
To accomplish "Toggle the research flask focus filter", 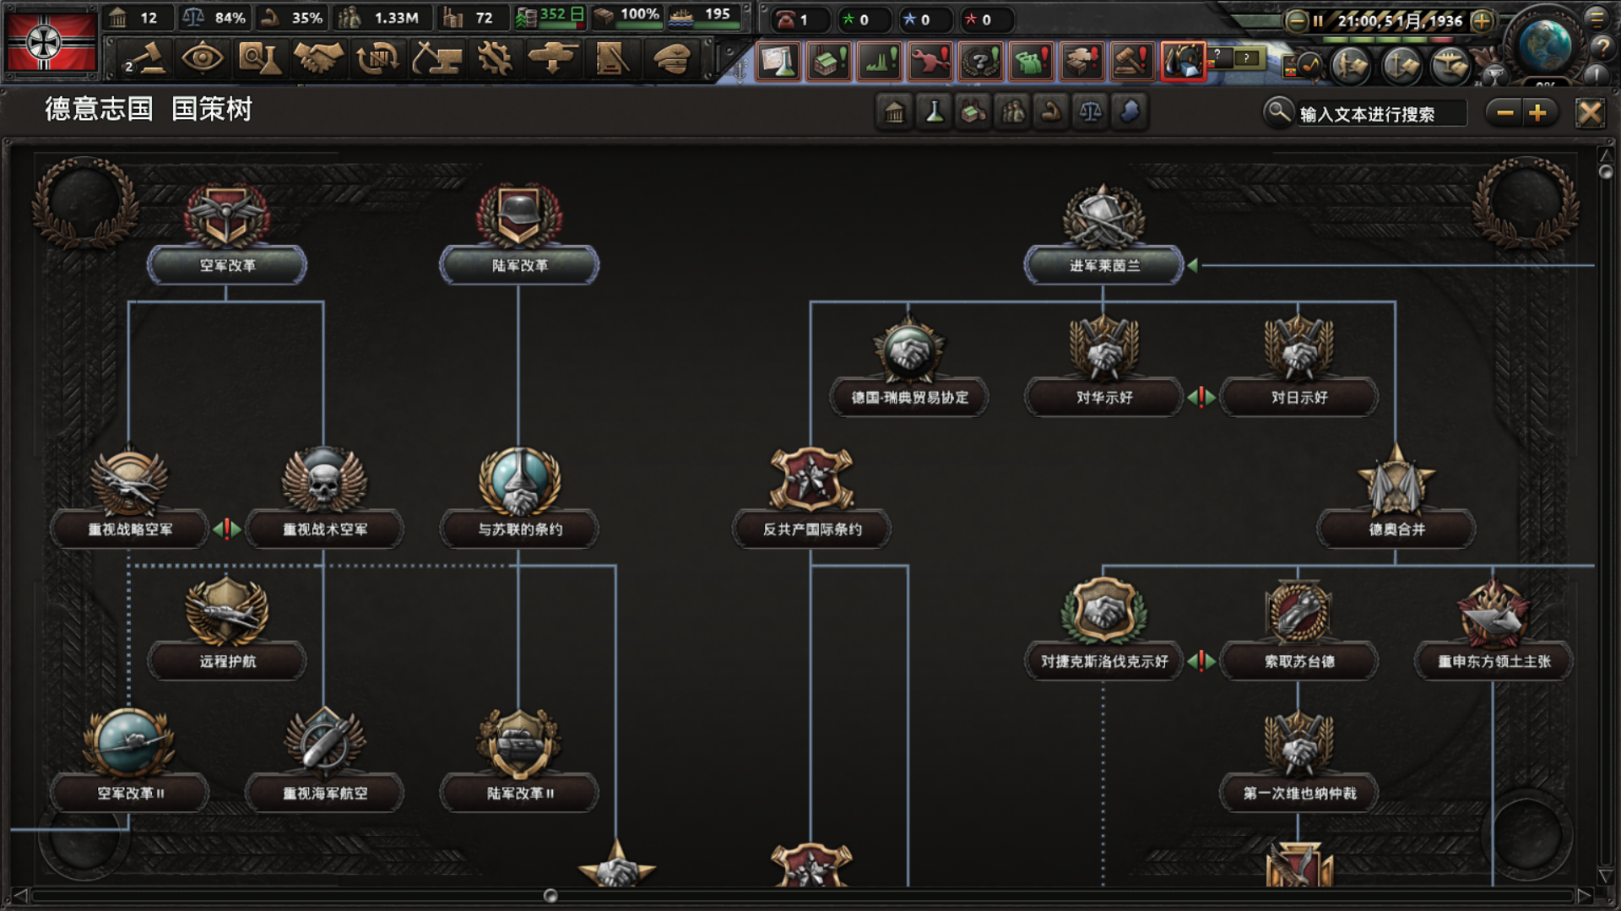I will (x=934, y=112).
